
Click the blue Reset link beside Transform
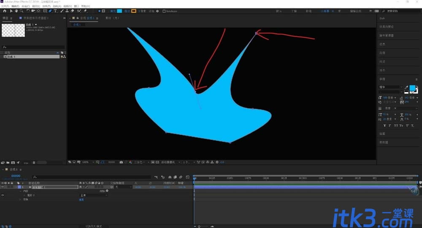[81, 200]
